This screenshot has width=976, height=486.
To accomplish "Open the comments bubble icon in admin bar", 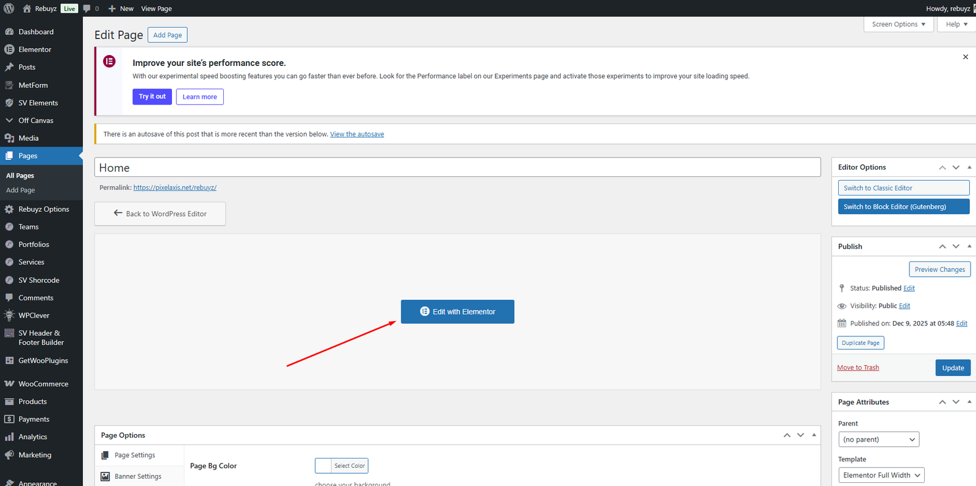I will (x=87, y=9).
